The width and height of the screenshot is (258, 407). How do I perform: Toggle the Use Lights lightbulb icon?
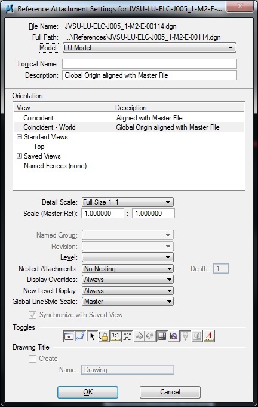click(x=186, y=336)
